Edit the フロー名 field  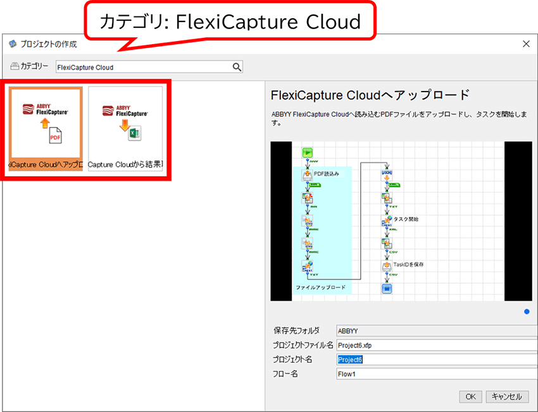point(437,374)
